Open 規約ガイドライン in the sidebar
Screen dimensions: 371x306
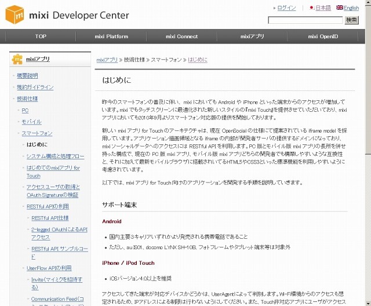35,88
